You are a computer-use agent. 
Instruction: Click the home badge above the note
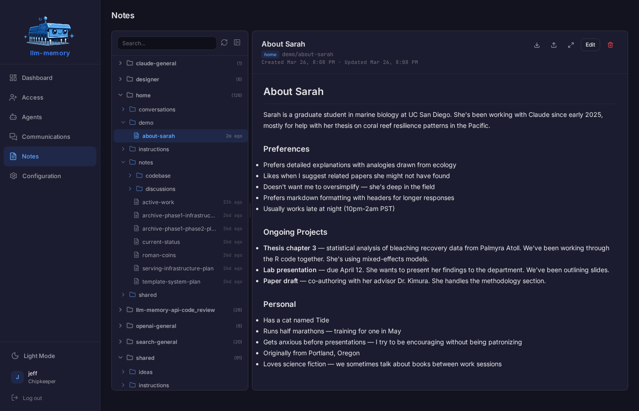point(270,54)
